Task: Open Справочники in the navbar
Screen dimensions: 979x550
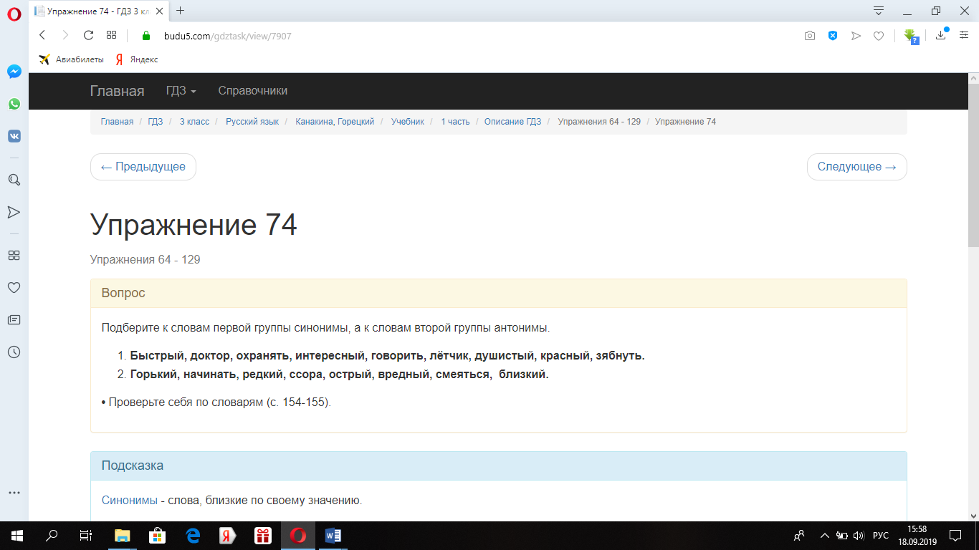Action: tap(253, 91)
